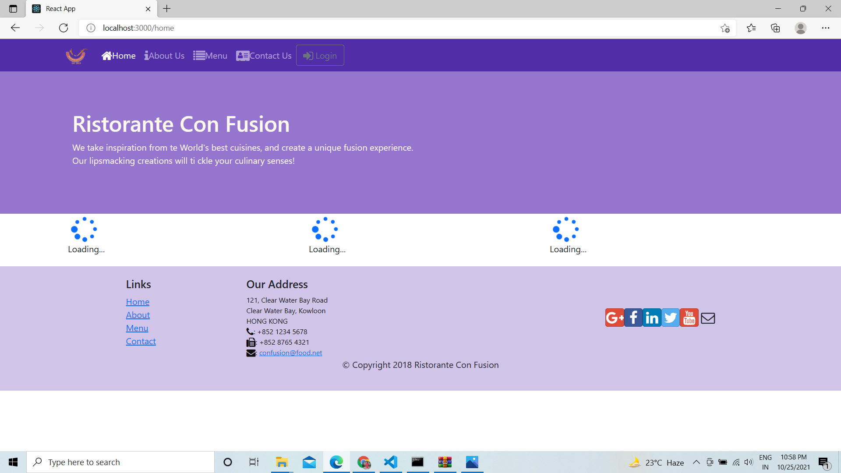841x473 pixels.
Task: Click the Ristorante logo in navbar
Action: pyautogui.click(x=76, y=56)
